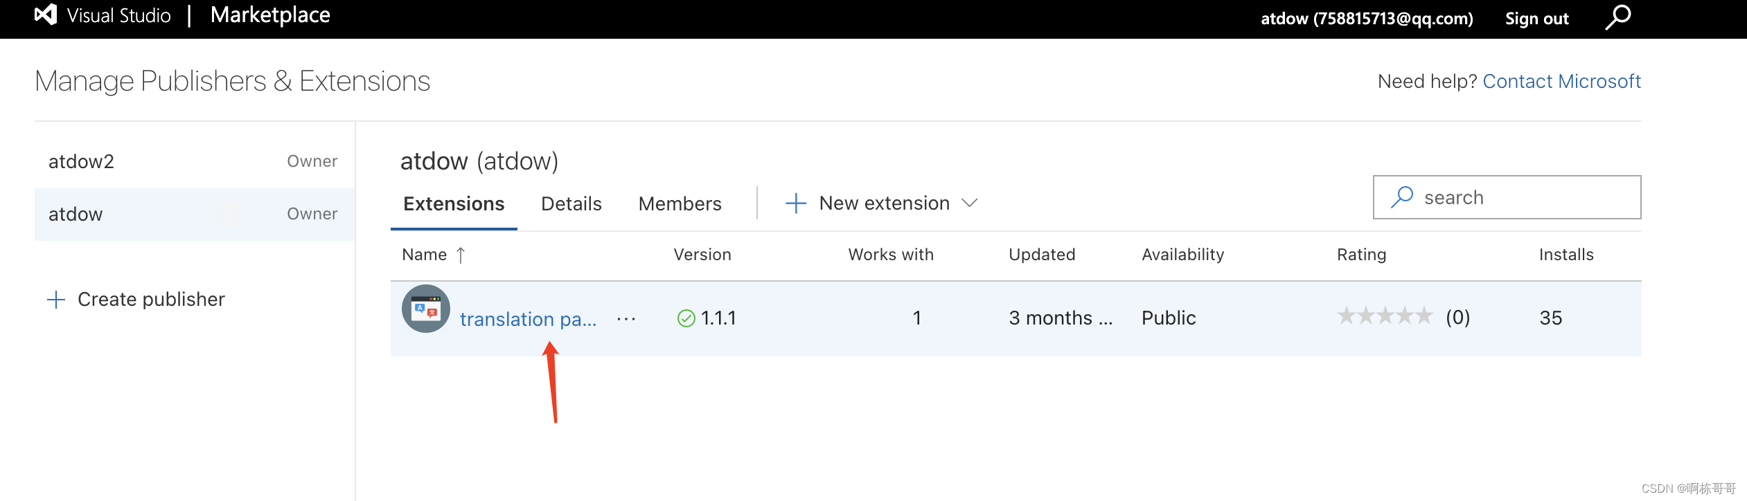Viewport: 1747px width, 501px height.
Task: Select the atdow publisher in sidebar
Action: pyautogui.click(x=195, y=215)
